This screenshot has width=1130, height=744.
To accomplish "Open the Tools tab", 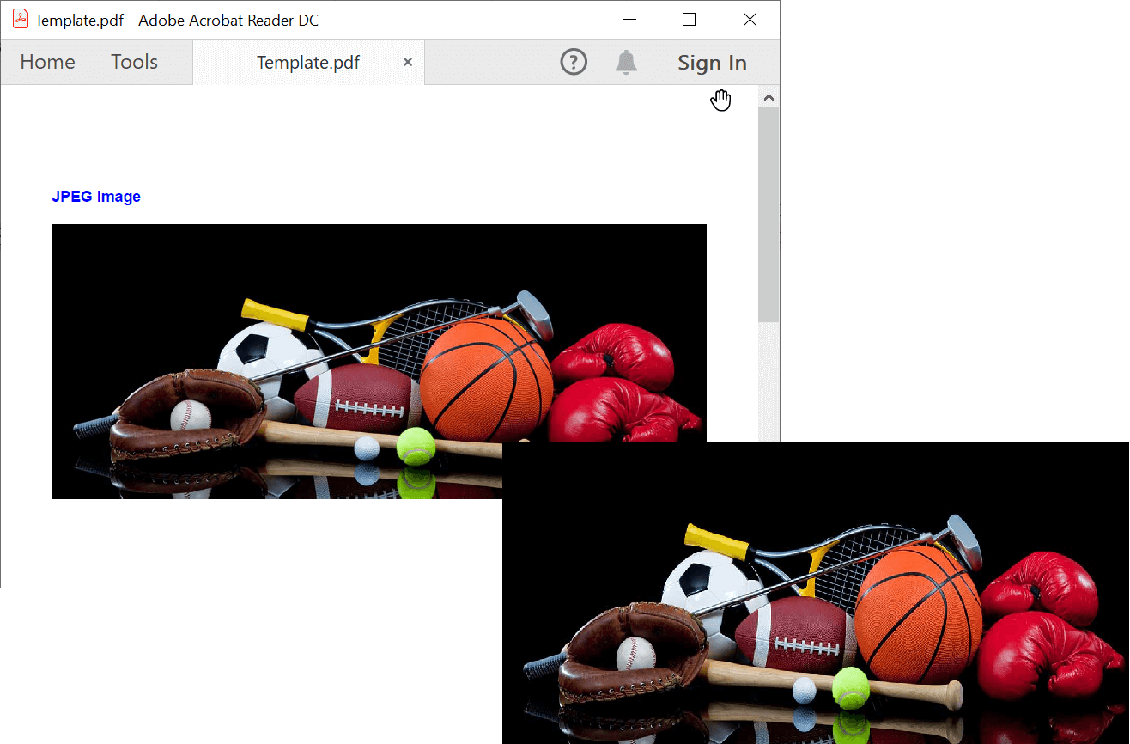I will pyautogui.click(x=134, y=62).
